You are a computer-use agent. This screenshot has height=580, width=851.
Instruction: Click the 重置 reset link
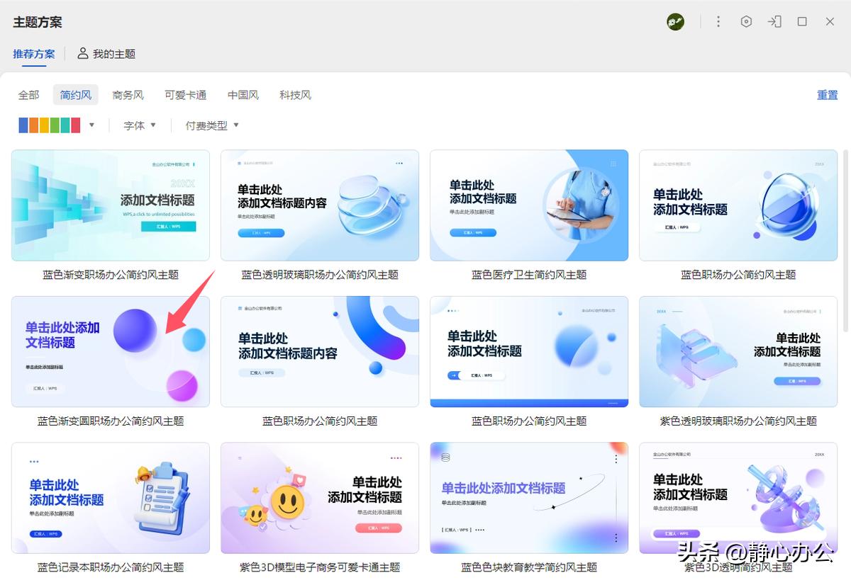click(827, 95)
